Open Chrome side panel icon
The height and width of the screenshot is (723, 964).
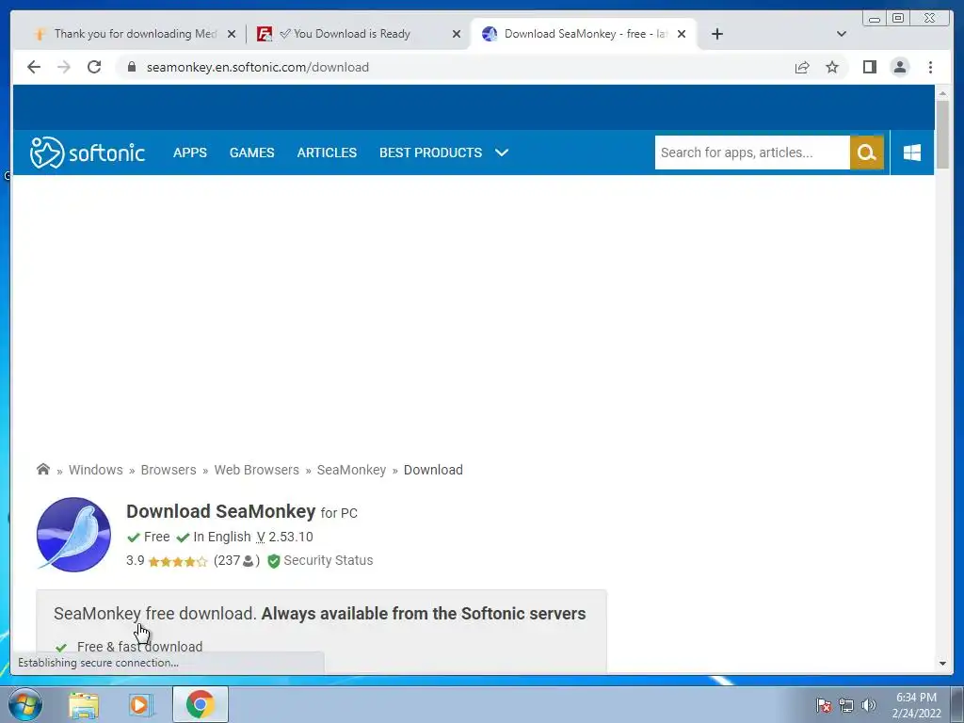[869, 67]
